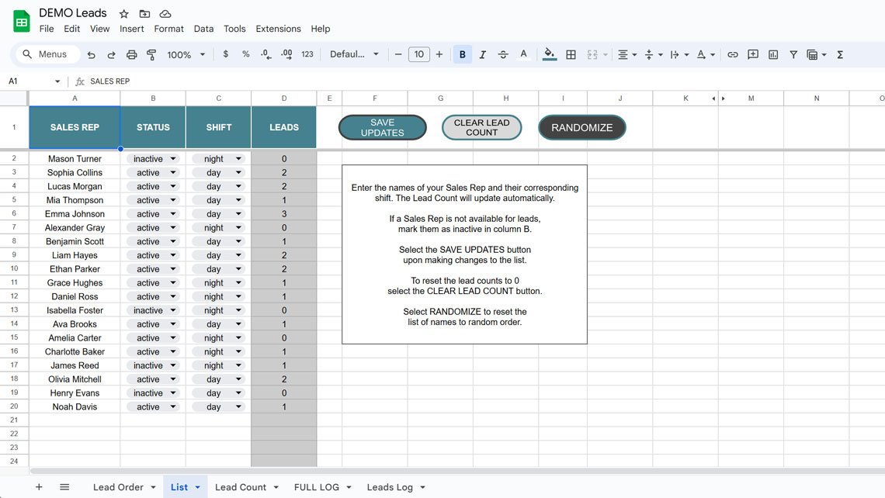Open Mason Turner's status dropdown
This screenshot has width=885, height=498.
(x=172, y=159)
